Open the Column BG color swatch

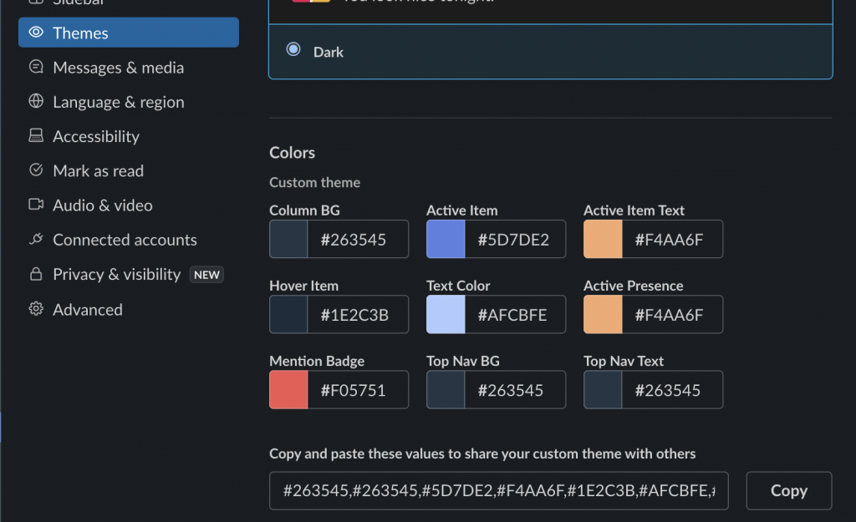(x=288, y=239)
